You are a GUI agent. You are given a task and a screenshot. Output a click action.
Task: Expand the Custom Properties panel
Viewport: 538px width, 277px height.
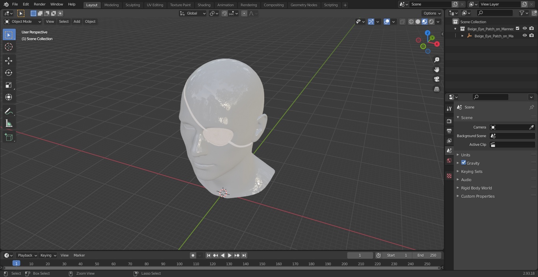pyautogui.click(x=478, y=196)
